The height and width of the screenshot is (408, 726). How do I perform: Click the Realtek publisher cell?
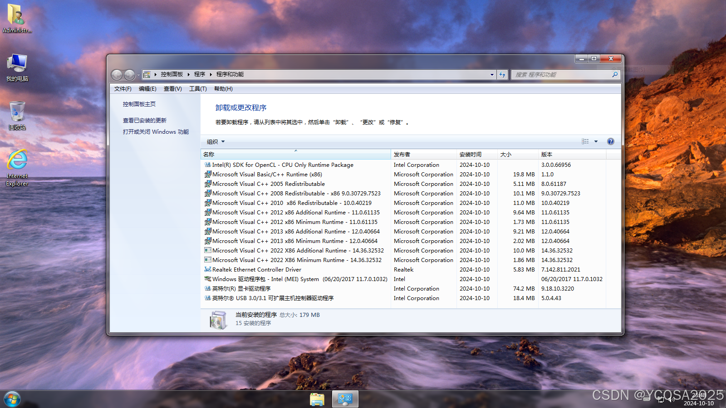pos(404,270)
